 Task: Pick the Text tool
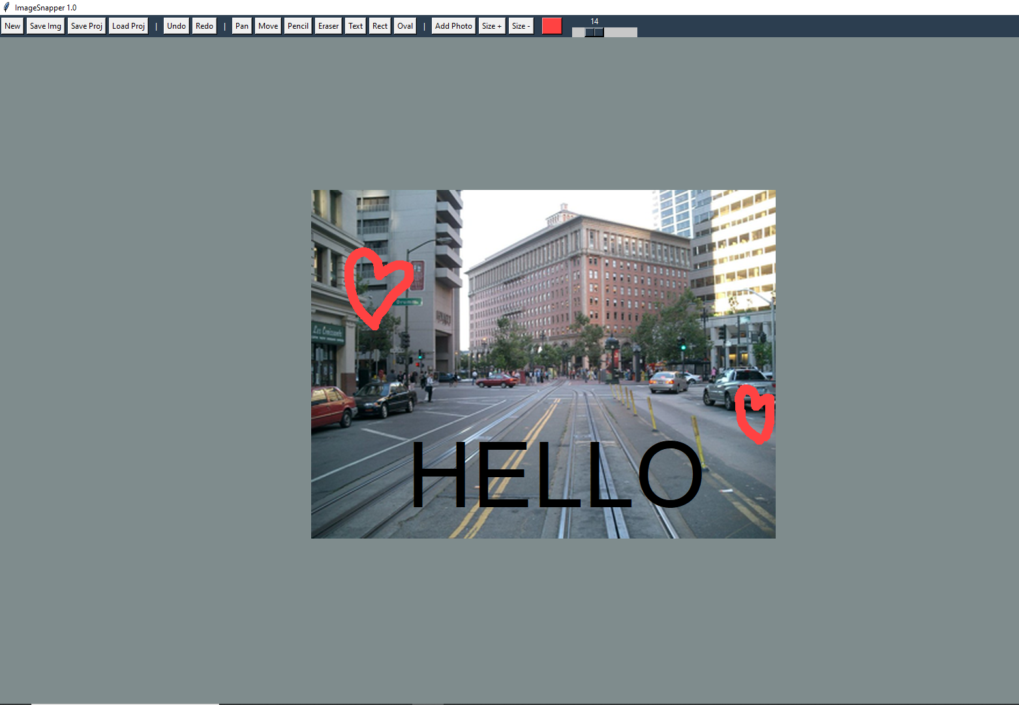click(x=356, y=26)
